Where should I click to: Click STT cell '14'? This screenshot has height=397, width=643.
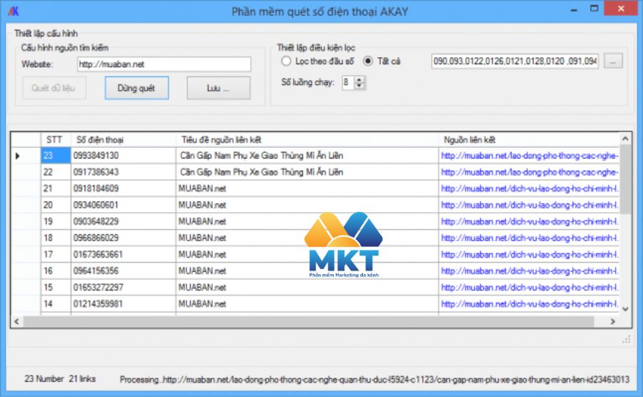point(56,303)
